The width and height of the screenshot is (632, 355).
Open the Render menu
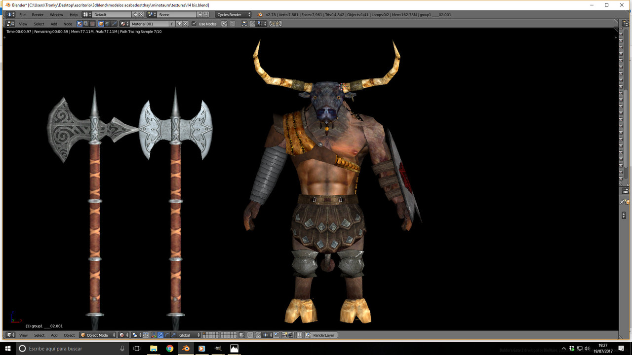pyautogui.click(x=38, y=15)
